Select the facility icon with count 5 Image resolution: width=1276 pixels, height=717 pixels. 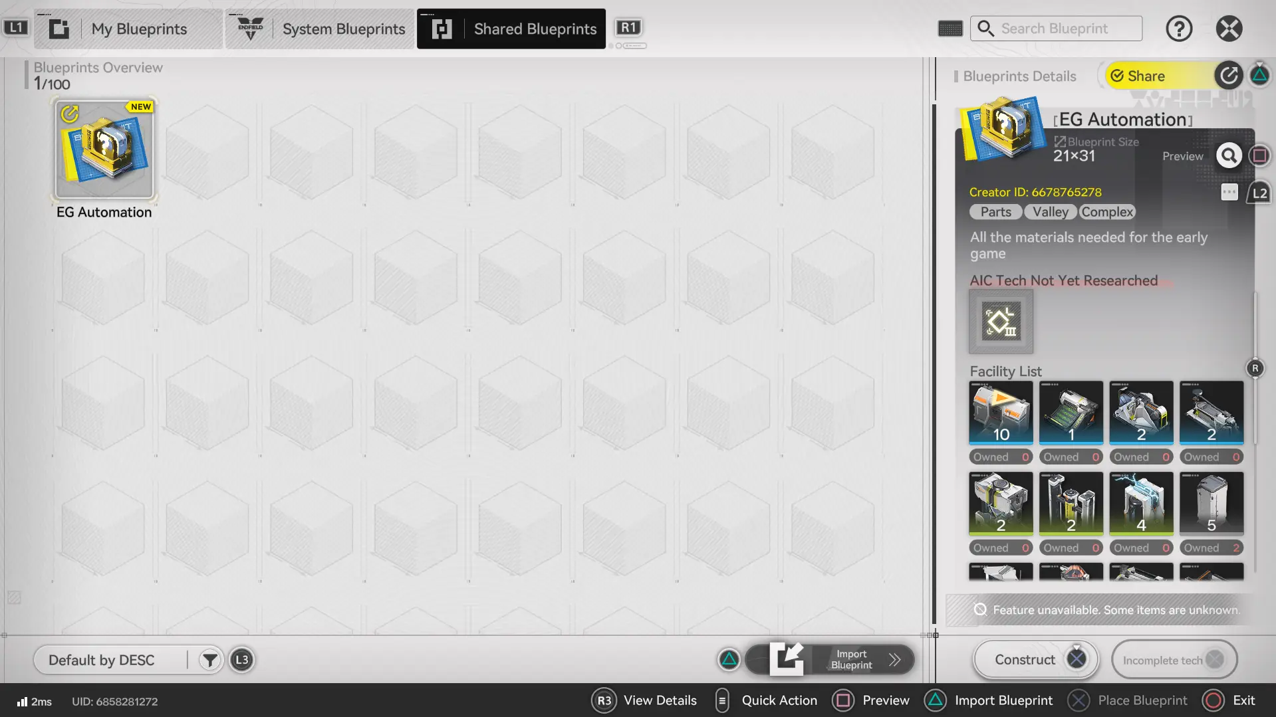[1211, 504]
